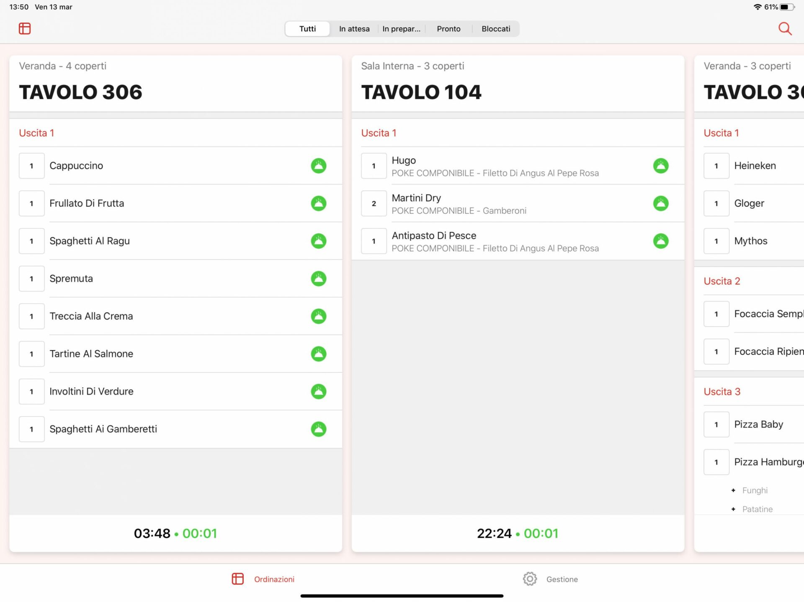Viewport: 804px width, 602px height.
Task: Open the Gestione bottom tab label
Action: (562, 579)
